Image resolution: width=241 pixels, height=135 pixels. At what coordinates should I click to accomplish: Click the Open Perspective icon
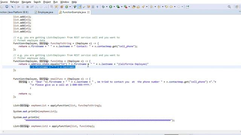pos(237,7)
